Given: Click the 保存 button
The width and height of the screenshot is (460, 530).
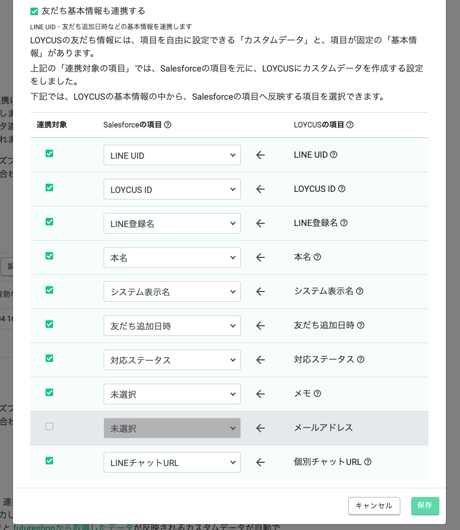Looking at the screenshot, I should pos(425,506).
